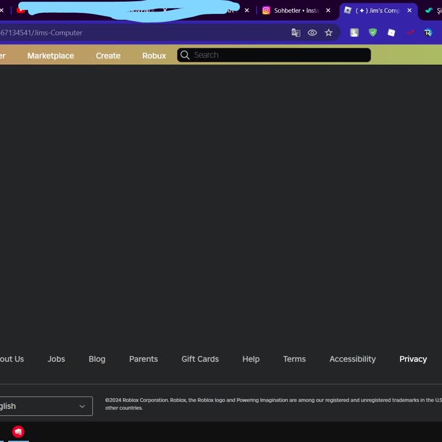This screenshot has height=442, width=442.
Task: Open the Gift Cards footer link
Action: pos(200,359)
